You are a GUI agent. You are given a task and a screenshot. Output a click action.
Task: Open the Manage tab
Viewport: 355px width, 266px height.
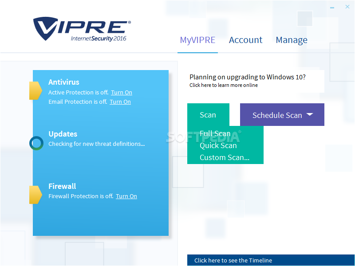[x=292, y=40]
